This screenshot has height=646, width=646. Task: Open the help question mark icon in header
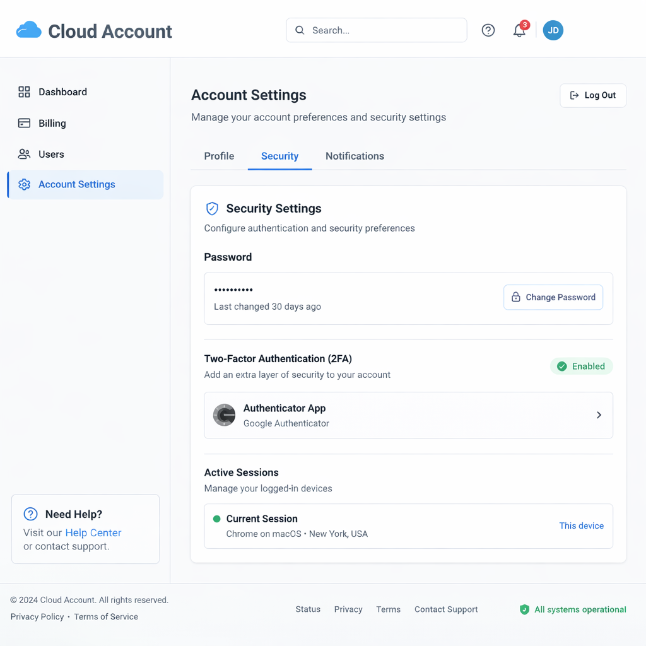(x=488, y=30)
